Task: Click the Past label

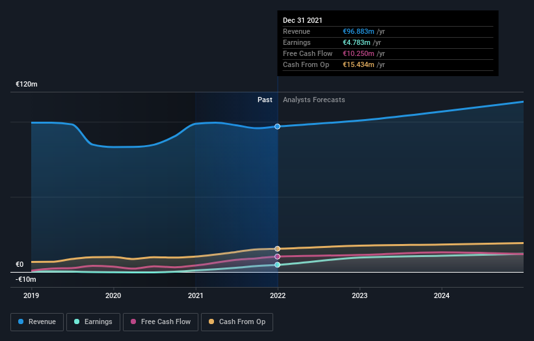Action: click(x=265, y=100)
